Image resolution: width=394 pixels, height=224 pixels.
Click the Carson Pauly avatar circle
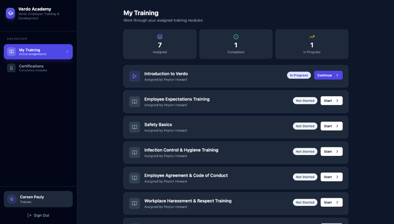pos(12,199)
